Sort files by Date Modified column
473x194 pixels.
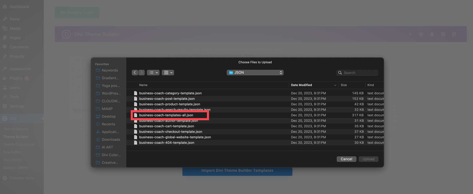(x=301, y=85)
